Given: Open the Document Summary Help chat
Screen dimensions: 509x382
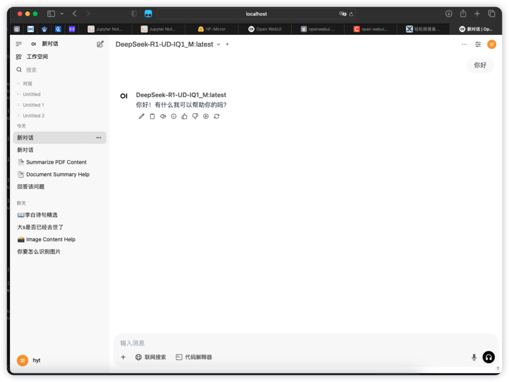Looking at the screenshot, I should tap(60, 175).
